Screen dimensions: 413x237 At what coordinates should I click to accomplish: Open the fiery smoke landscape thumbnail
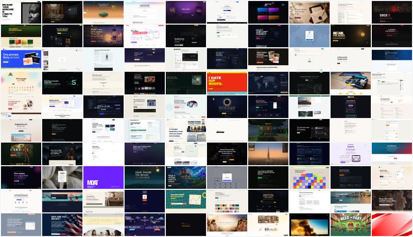click(309, 224)
